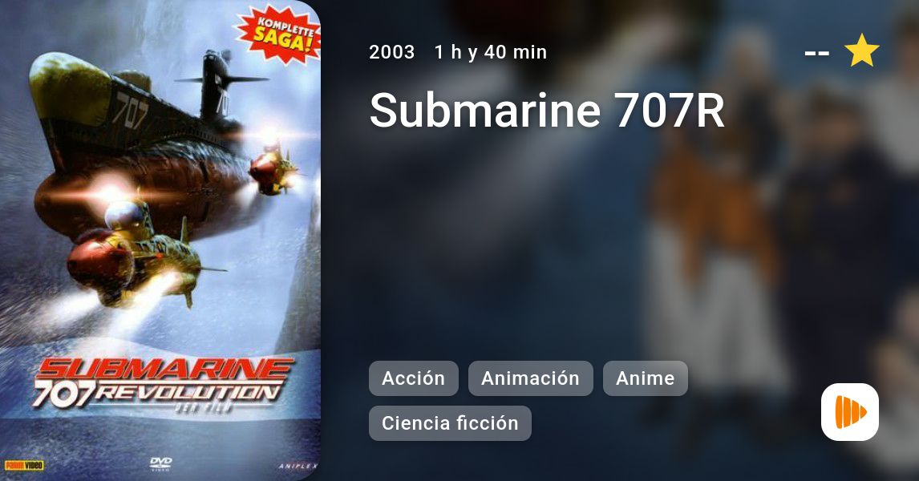Click the Panini Video logo on poster
The width and height of the screenshot is (919, 481).
[24, 465]
